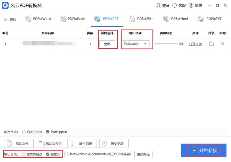Click the 0% status text

[181, 44]
